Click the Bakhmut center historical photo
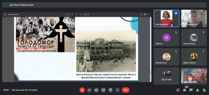209x95 pixels. (106, 51)
